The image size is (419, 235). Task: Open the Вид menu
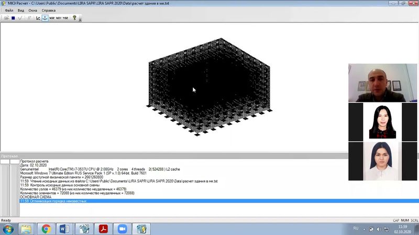pyautogui.click(x=21, y=10)
